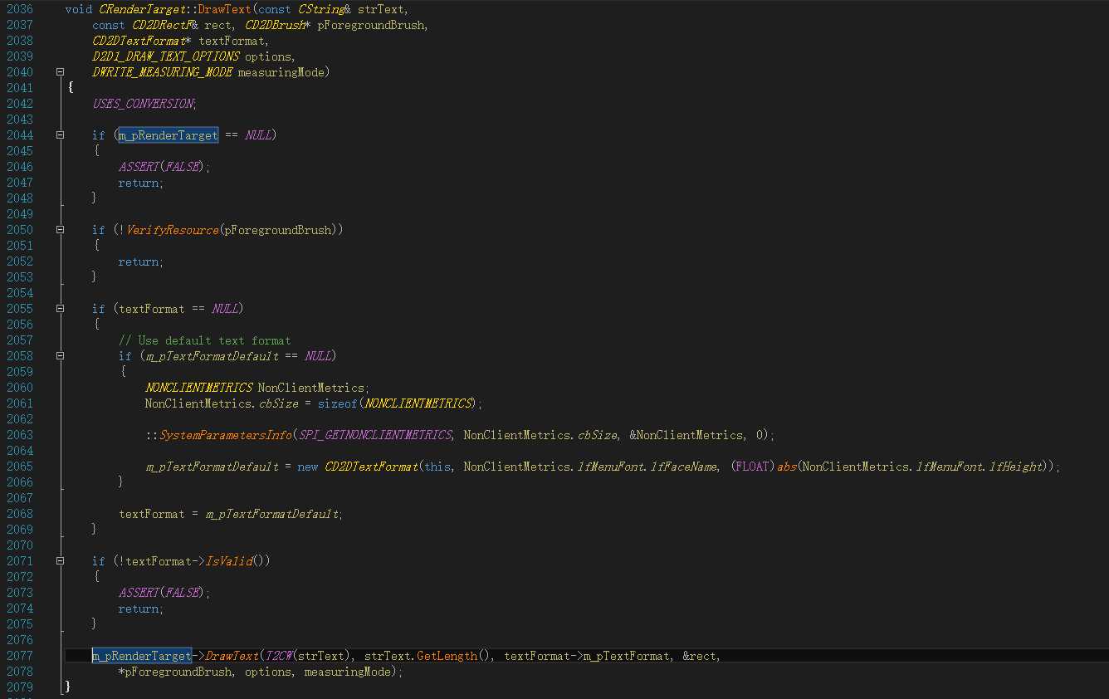Viewport: 1109px width, 699px height.
Task: Click the CRenderTarget class name on line 2036
Action: tap(141, 9)
